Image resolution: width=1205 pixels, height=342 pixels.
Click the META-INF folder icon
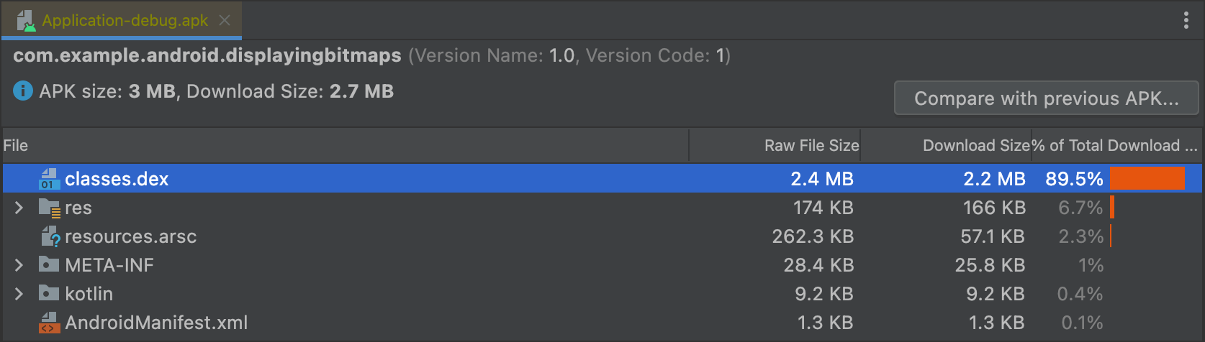coord(48,264)
